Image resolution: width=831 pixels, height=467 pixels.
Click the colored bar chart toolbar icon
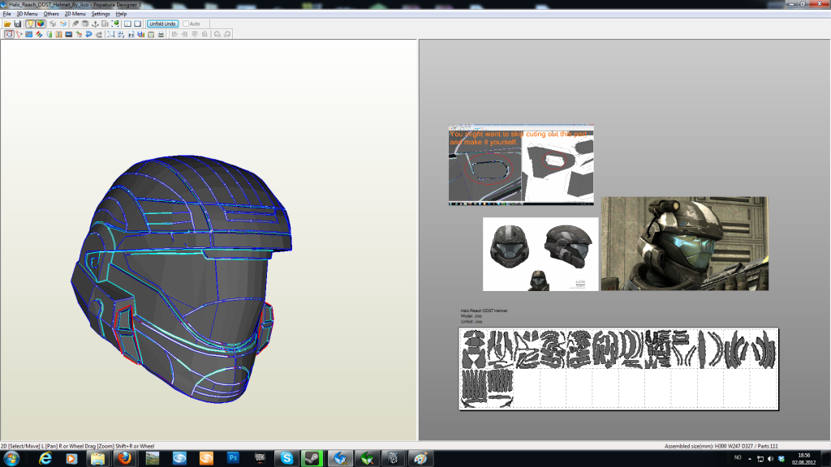click(141, 34)
